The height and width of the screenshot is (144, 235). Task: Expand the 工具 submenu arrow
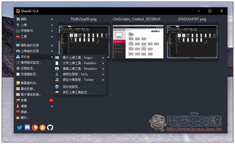(x=52, y=37)
